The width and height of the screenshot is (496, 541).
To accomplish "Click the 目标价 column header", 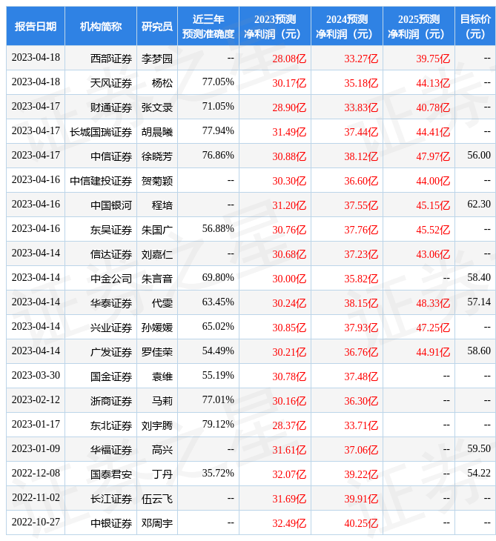I will point(475,26).
